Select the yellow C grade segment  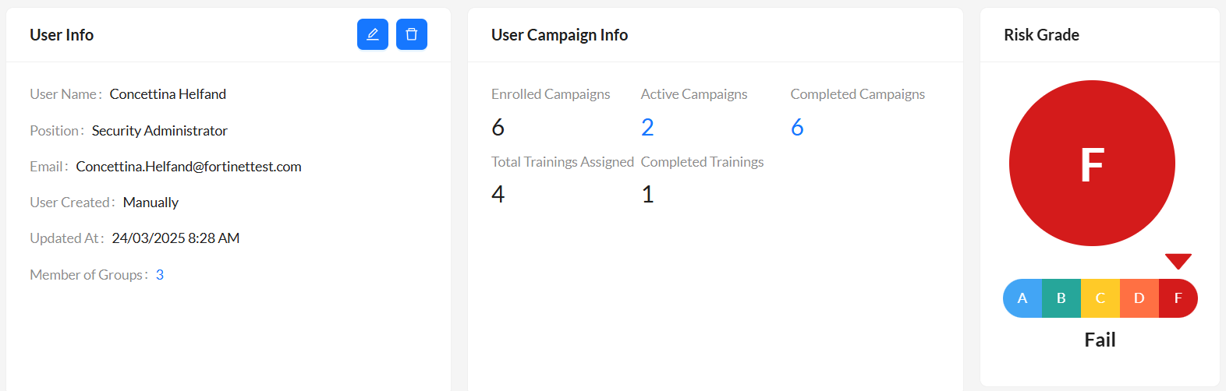pos(1100,298)
